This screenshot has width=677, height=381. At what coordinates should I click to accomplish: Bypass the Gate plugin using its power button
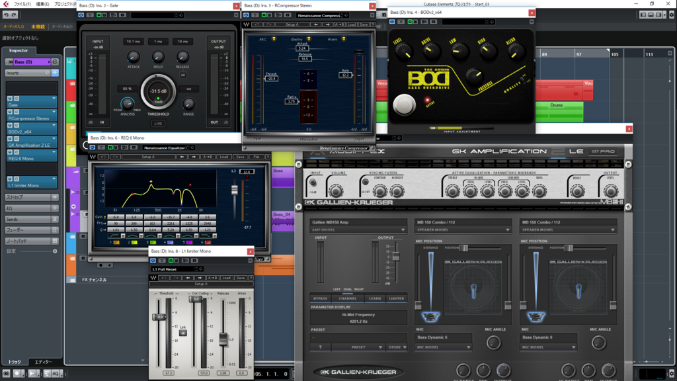point(81,15)
